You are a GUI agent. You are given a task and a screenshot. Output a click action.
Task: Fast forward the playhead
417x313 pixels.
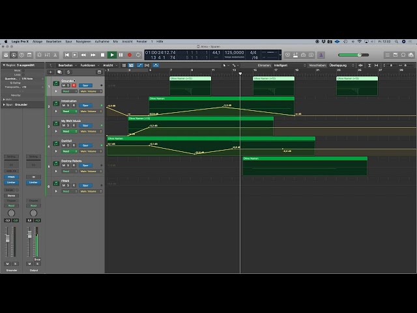(x=93, y=55)
